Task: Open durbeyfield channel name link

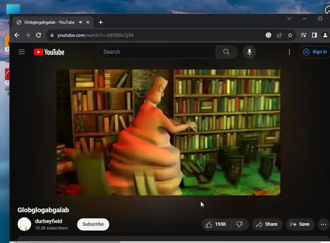Action: point(49,221)
